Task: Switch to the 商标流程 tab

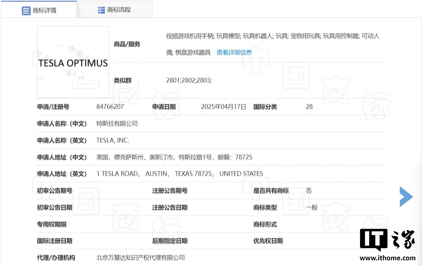Action: point(115,10)
